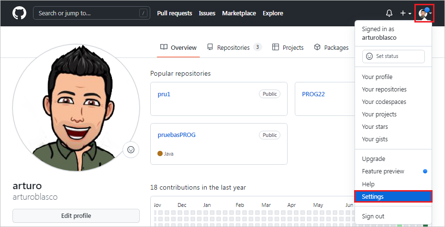Image resolution: width=445 pixels, height=227 pixels.
Task: Focus the Search or jump to field
Action: click(92, 13)
